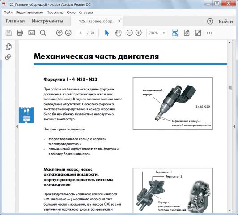Open the Окно menu
The width and height of the screenshot is (238, 215).
(71, 13)
